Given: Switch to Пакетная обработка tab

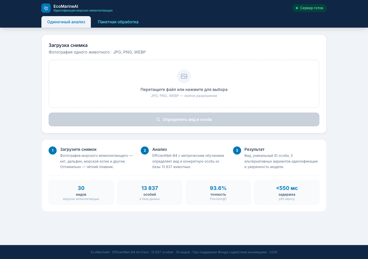Looking at the screenshot, I should [118, 22].
